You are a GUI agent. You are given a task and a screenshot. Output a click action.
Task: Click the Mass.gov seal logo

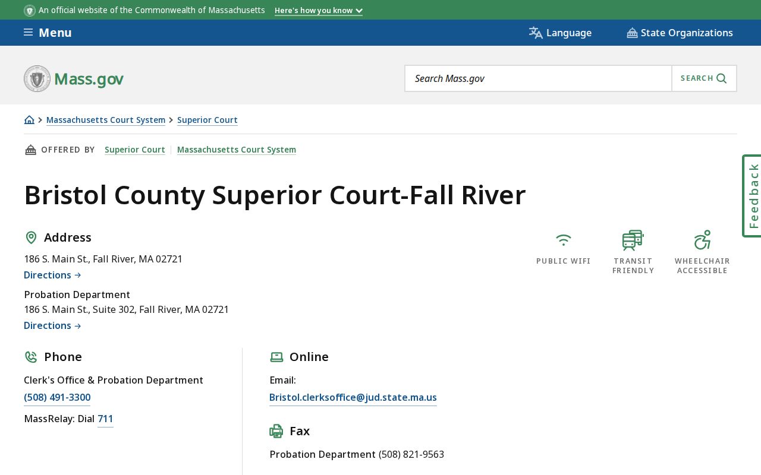[37, 78]
